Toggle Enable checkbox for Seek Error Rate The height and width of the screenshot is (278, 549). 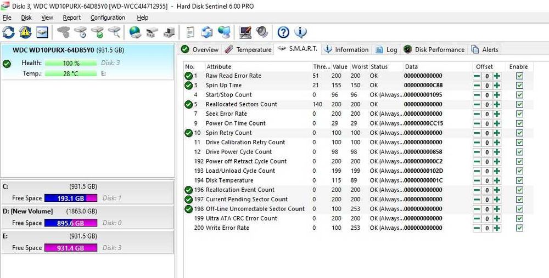point(519,114)
